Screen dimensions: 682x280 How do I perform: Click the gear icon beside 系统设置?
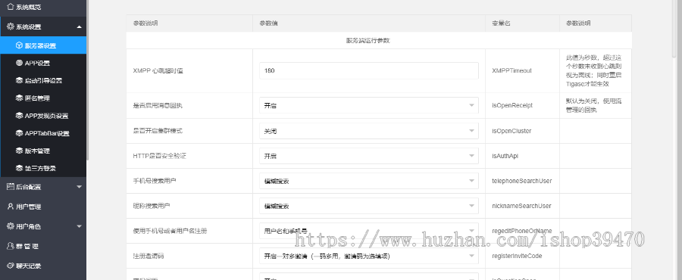tap(11, 26)
